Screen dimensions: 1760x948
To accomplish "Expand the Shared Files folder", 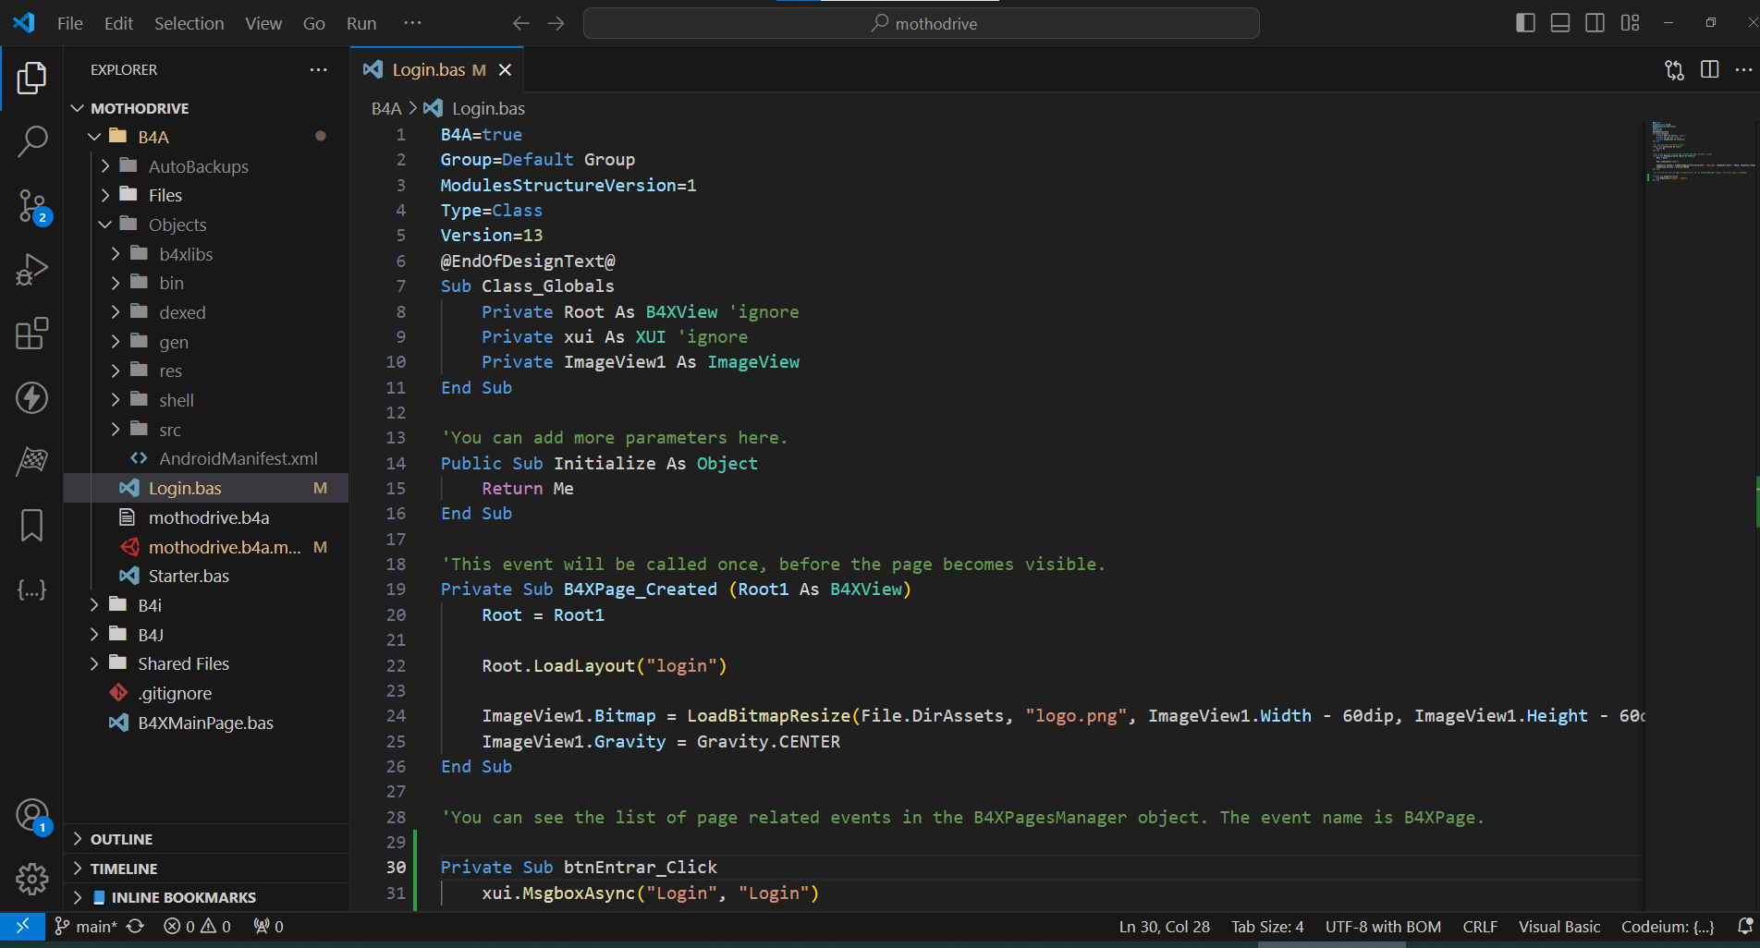I will click(208, 663).
